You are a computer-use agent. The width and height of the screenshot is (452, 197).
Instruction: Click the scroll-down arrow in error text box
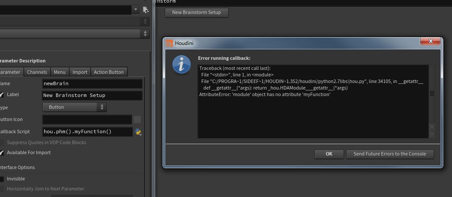click(x=431, y=134)
